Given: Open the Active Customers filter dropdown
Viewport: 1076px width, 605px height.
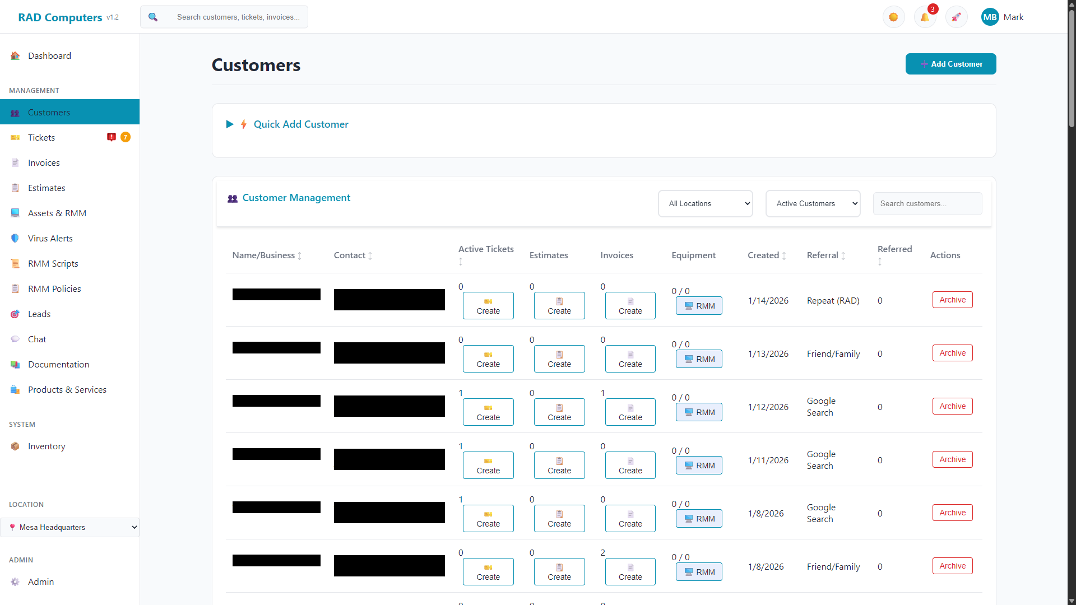Looking at the screenshot, I should 813,203.
